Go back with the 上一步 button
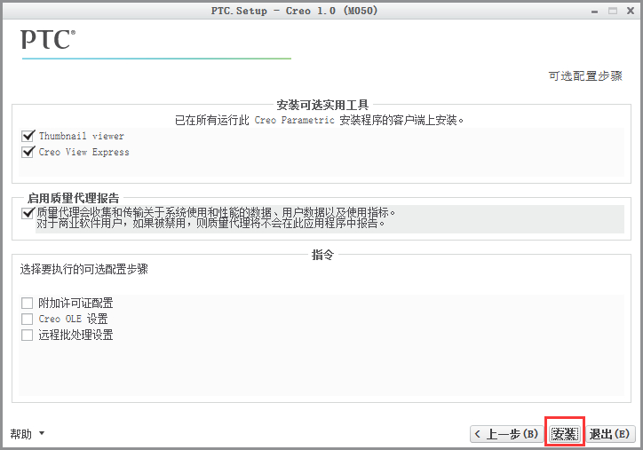The image size is (643, 450). point(505,434)
